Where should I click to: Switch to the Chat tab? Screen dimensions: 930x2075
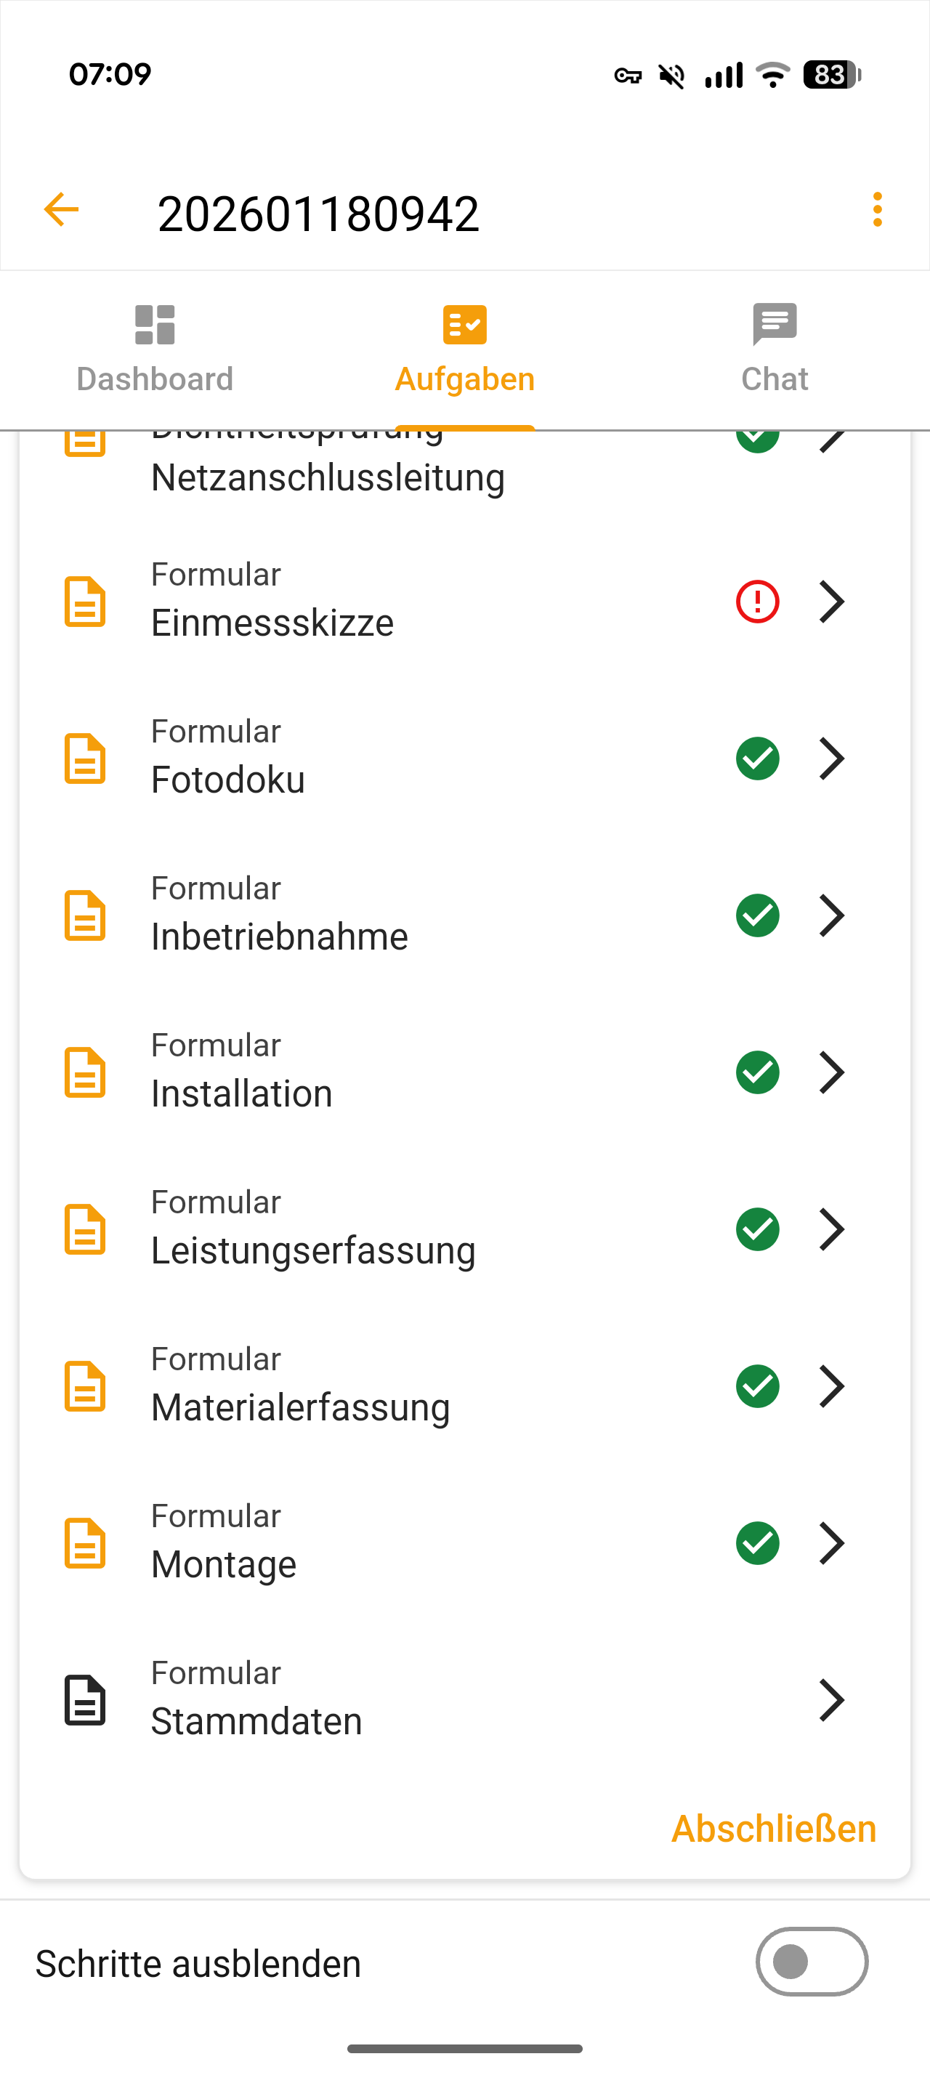(774, 349)
